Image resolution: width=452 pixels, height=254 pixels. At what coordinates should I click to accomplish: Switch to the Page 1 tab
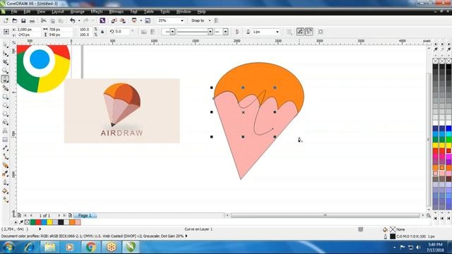85,215
